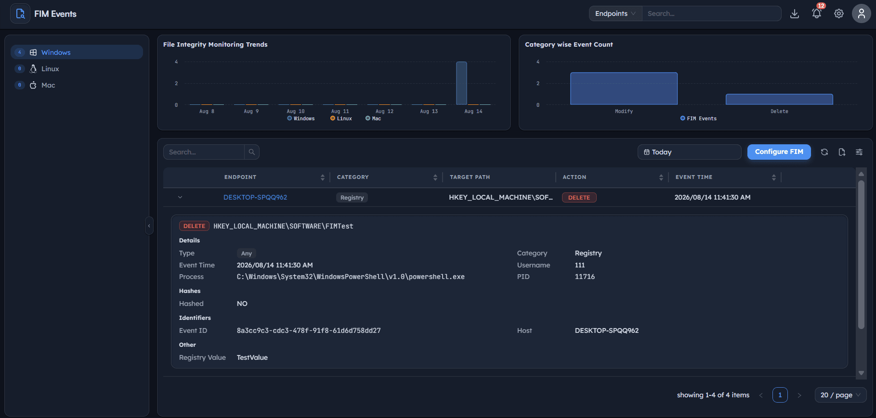Export events using the file icon
Viewport: 876px width, 418px height.
click(x=842, y=152)
